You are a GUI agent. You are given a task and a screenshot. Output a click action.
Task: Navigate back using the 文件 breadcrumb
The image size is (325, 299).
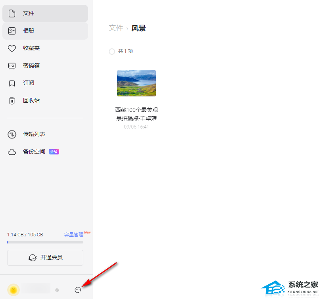click(115, 28)
